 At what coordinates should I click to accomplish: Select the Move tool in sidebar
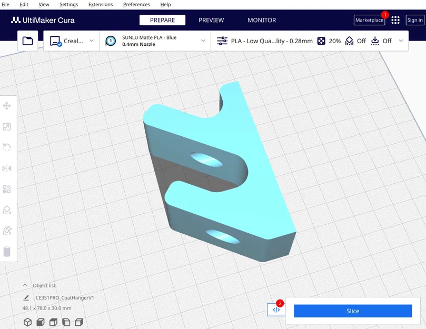point(7,106)
